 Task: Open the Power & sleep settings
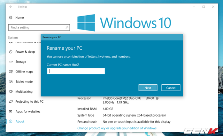(25, 52)
